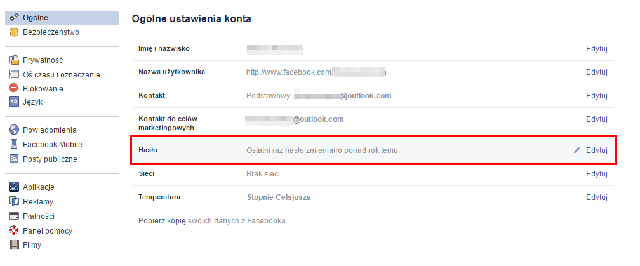Click Edytuj for Kontakt row

click(597, 95)
